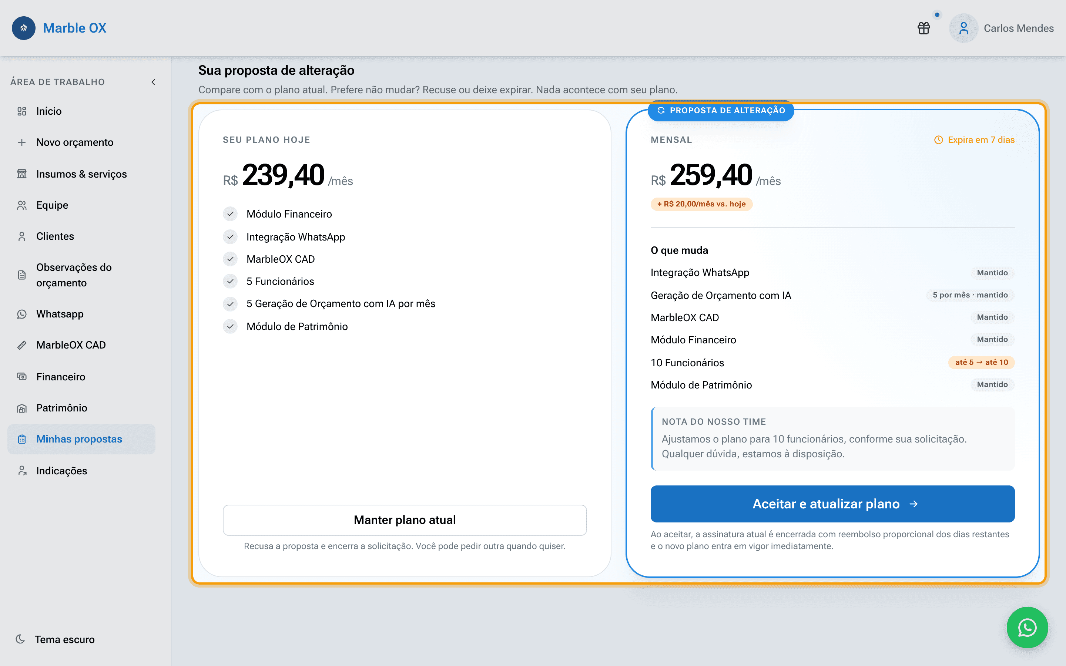Click the Marble OX logo icon
Image resolution: width=1066 pixels, height=666 pixels.
[24, 28]
